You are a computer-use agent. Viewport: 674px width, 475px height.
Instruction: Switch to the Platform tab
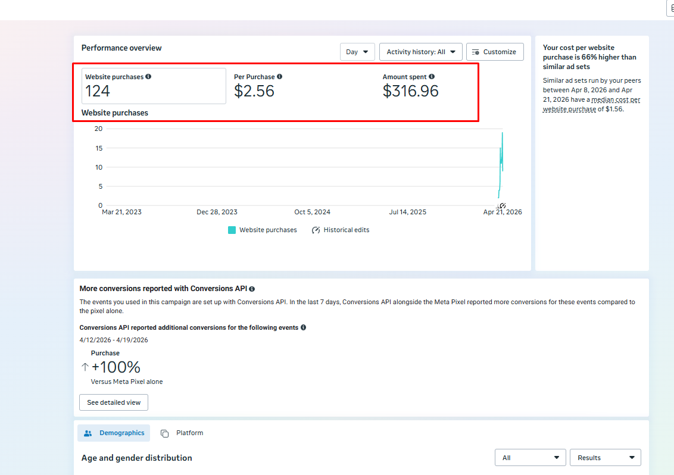click(x=182, y=433)
